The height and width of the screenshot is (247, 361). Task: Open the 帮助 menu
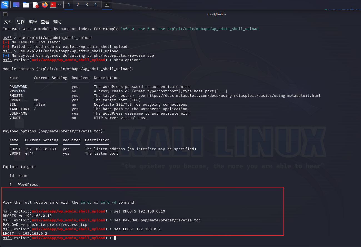point(57,22)
